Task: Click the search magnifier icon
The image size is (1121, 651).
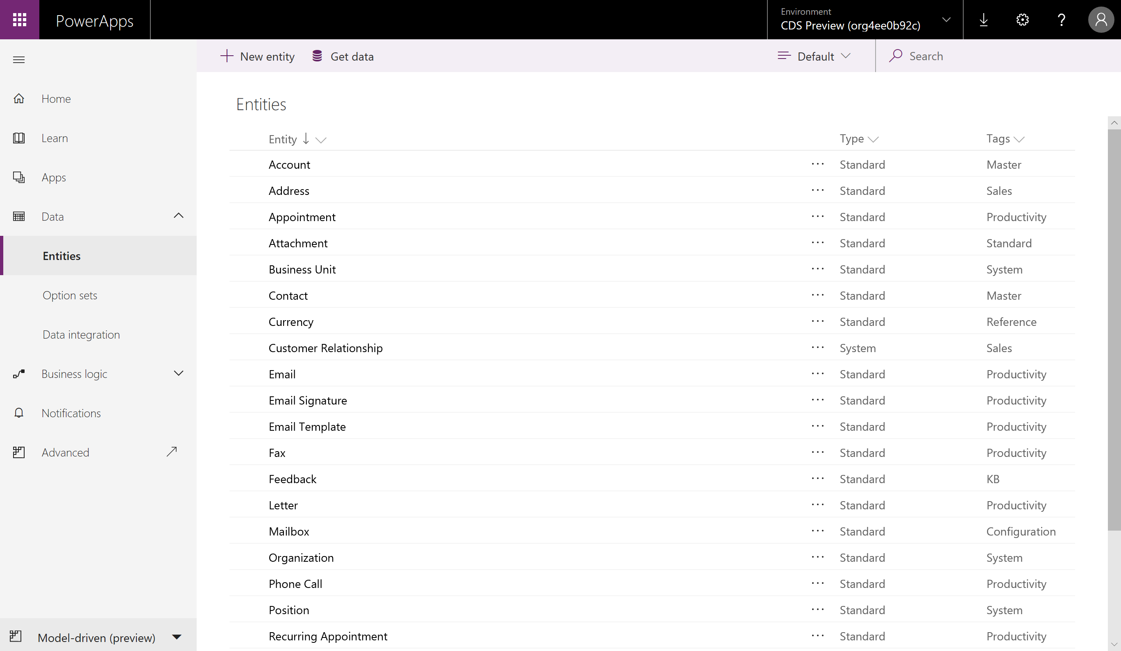Action: [896, 56]
